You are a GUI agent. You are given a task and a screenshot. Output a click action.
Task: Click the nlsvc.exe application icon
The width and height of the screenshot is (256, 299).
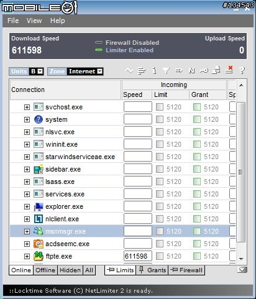pyautogui.click(x=39, y=132)
